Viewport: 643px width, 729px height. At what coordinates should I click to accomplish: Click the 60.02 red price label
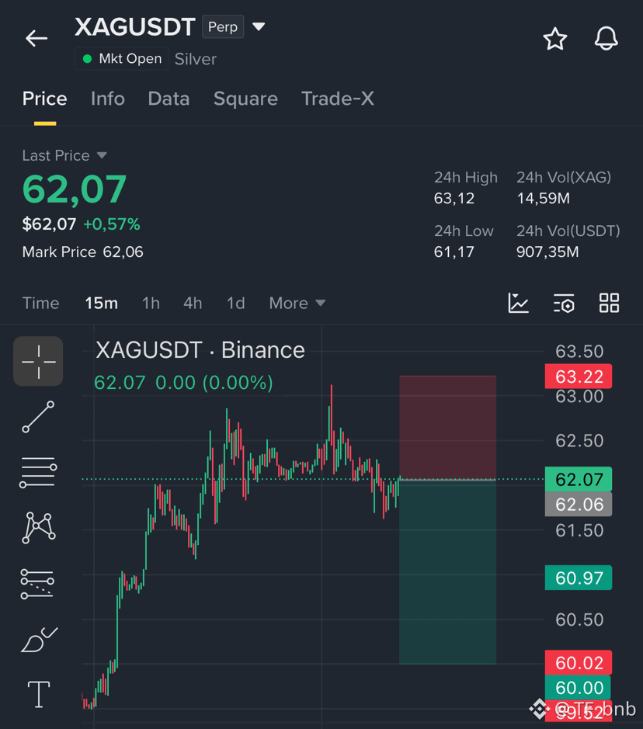pos(579,662)
